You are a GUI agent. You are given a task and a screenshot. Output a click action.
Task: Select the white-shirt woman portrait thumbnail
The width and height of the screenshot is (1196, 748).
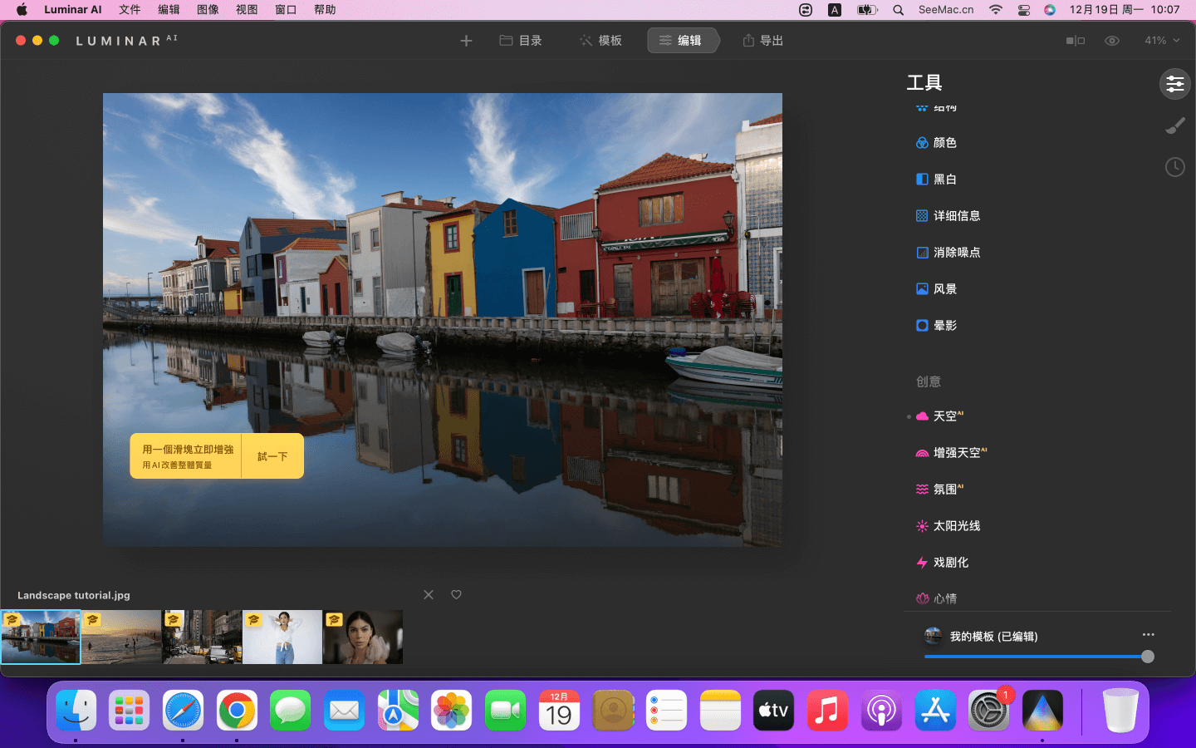pos(282,637)
